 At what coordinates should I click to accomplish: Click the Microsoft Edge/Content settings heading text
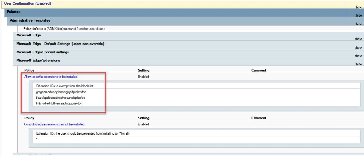[x=43, y=52]
